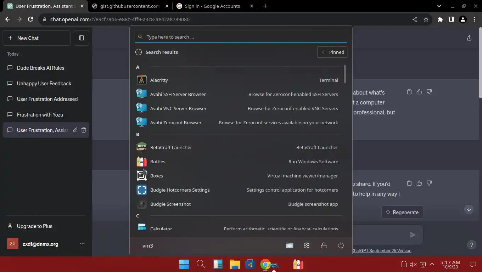Launch Bottles from app list
482x272 pixels.
[x=237, y=161]
